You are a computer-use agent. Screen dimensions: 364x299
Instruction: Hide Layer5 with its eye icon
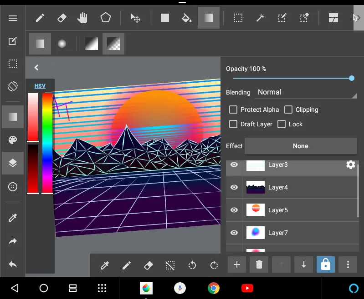point(234,210)
